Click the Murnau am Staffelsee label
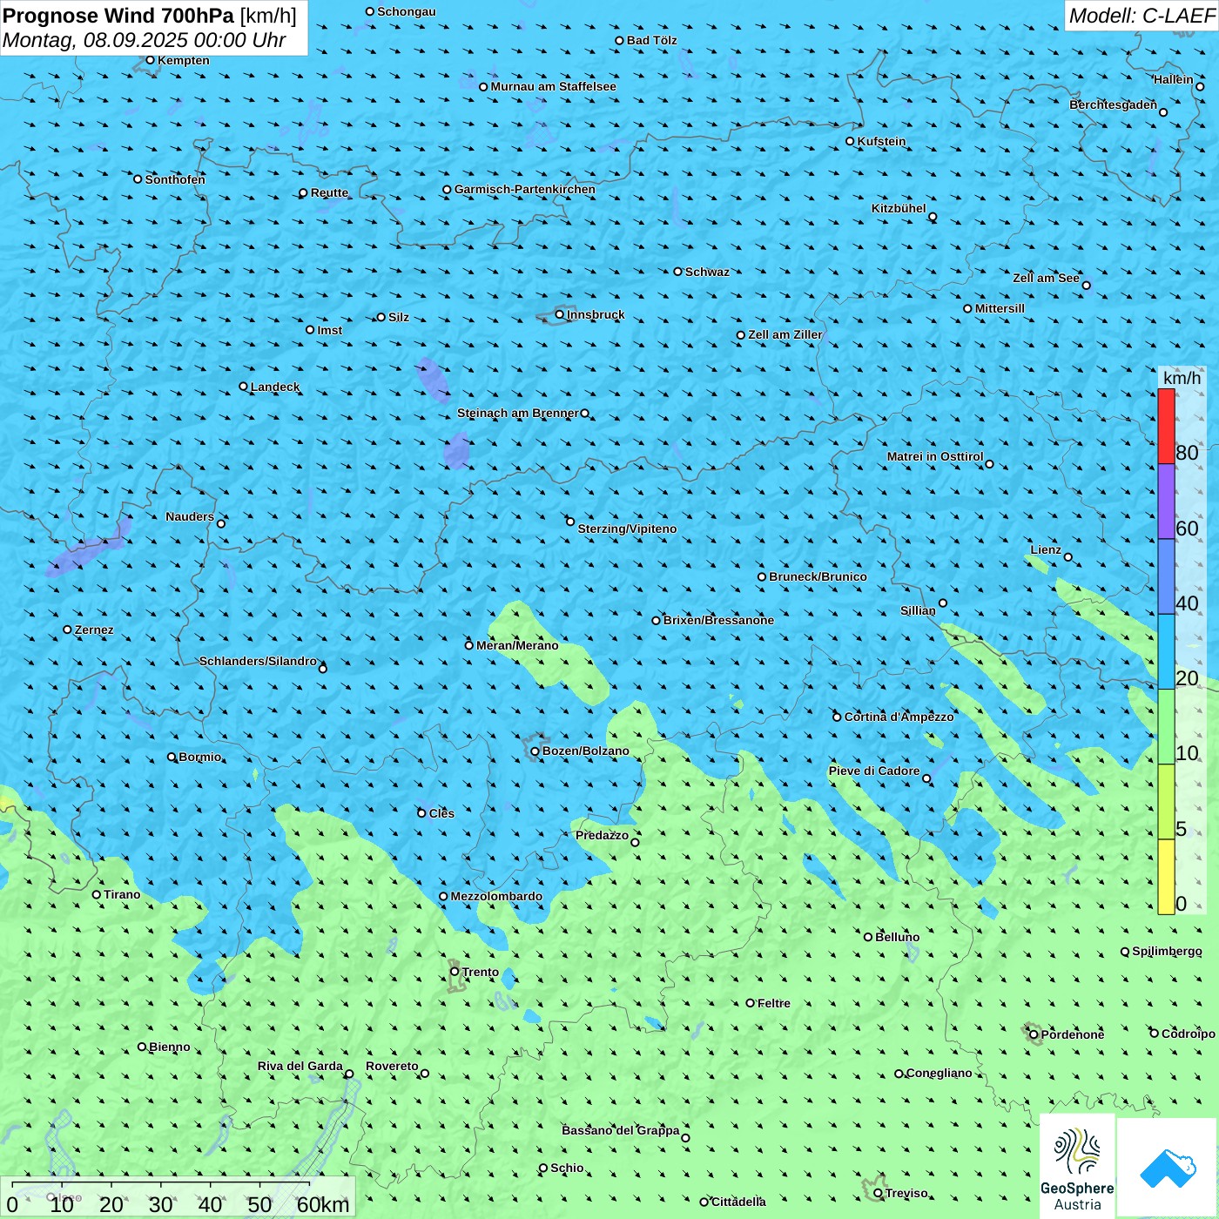 click(x=553, y=86)
